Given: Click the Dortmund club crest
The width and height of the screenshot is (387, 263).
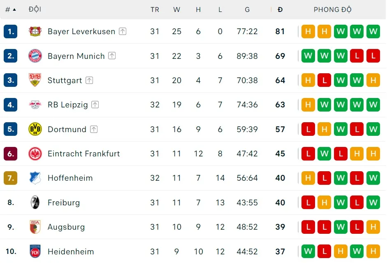Looking at the screenshot, I should pos(35,129).
